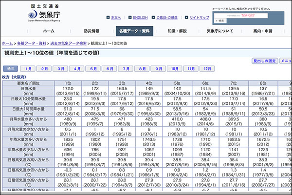Image resolution: width=292 pixels, height=195 pixels.
Task: Click the 年降水量の少ない方から row header
Action: tap(28, 152)
